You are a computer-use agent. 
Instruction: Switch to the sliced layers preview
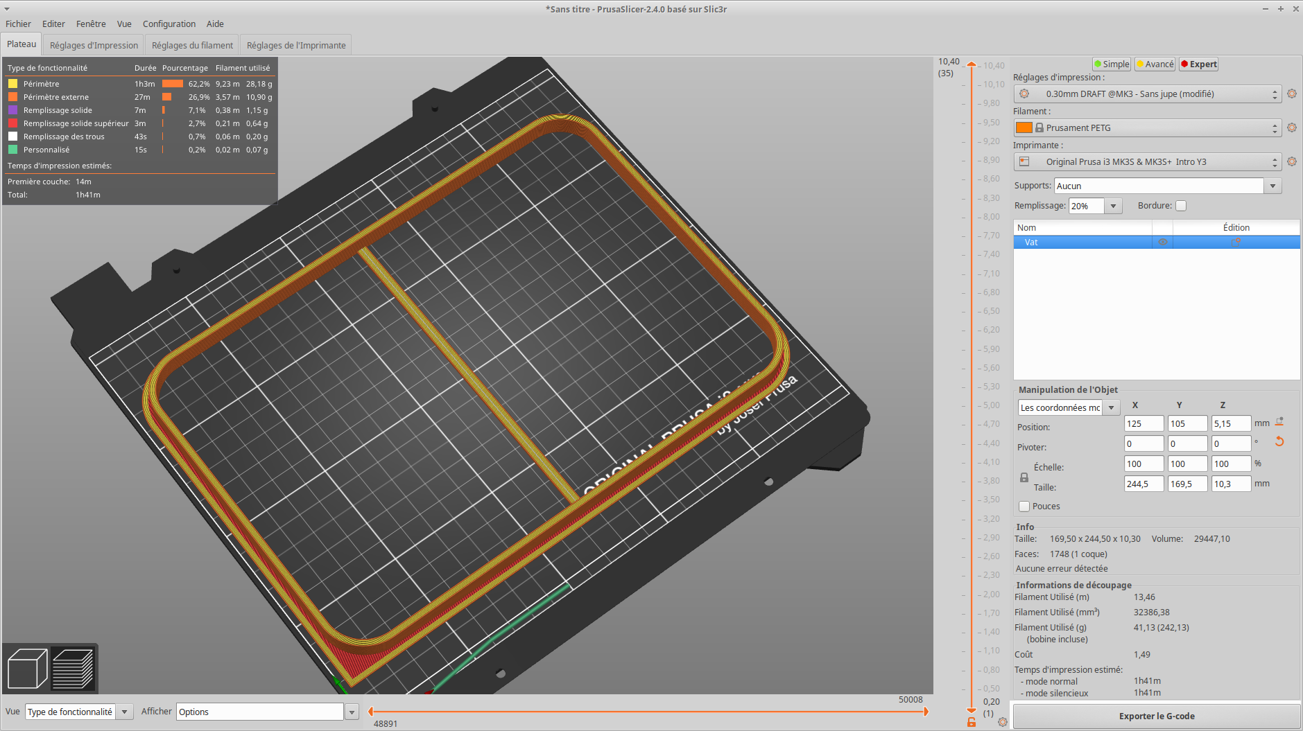73,669
